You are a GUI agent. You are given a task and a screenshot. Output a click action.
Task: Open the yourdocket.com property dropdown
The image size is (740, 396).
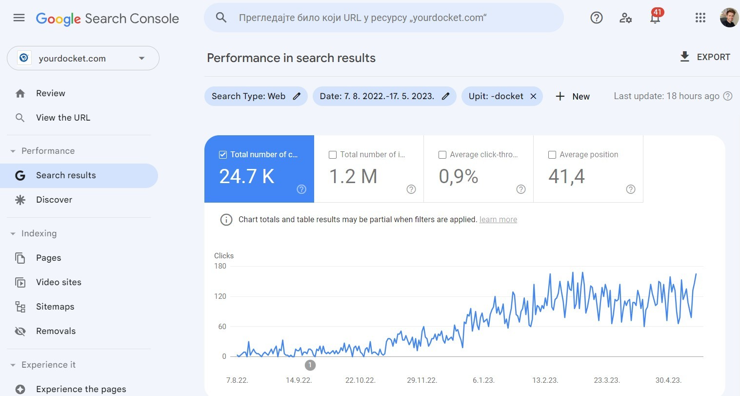[83, 58]
